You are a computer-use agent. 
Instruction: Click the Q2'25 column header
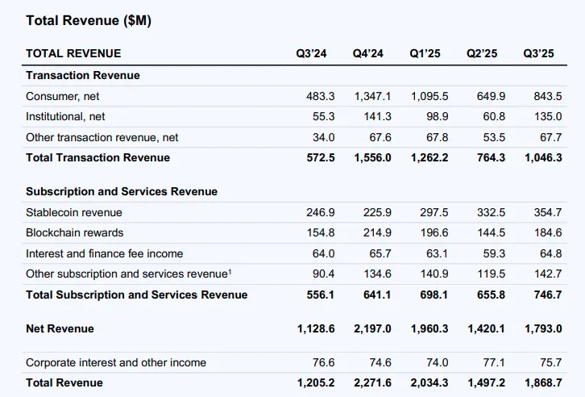point(482,54)
